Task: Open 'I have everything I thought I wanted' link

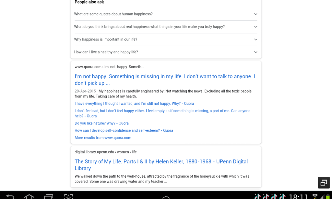Action: 134,104
